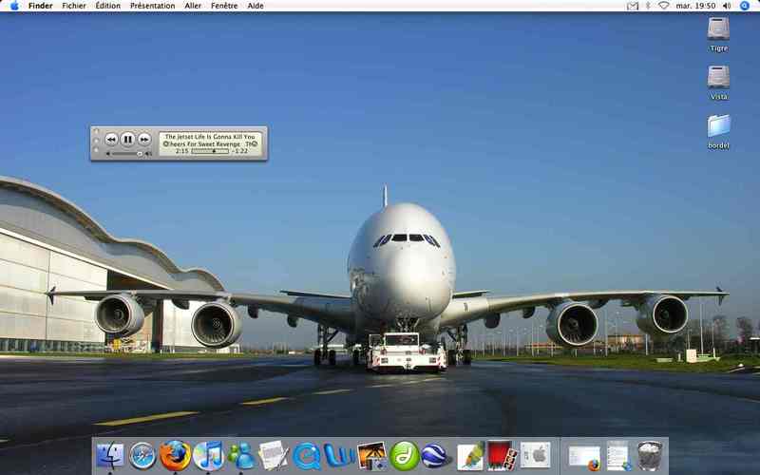Open the Fichier menu
760x475 pixels.
pyautogui.click(x=74, y=6)
